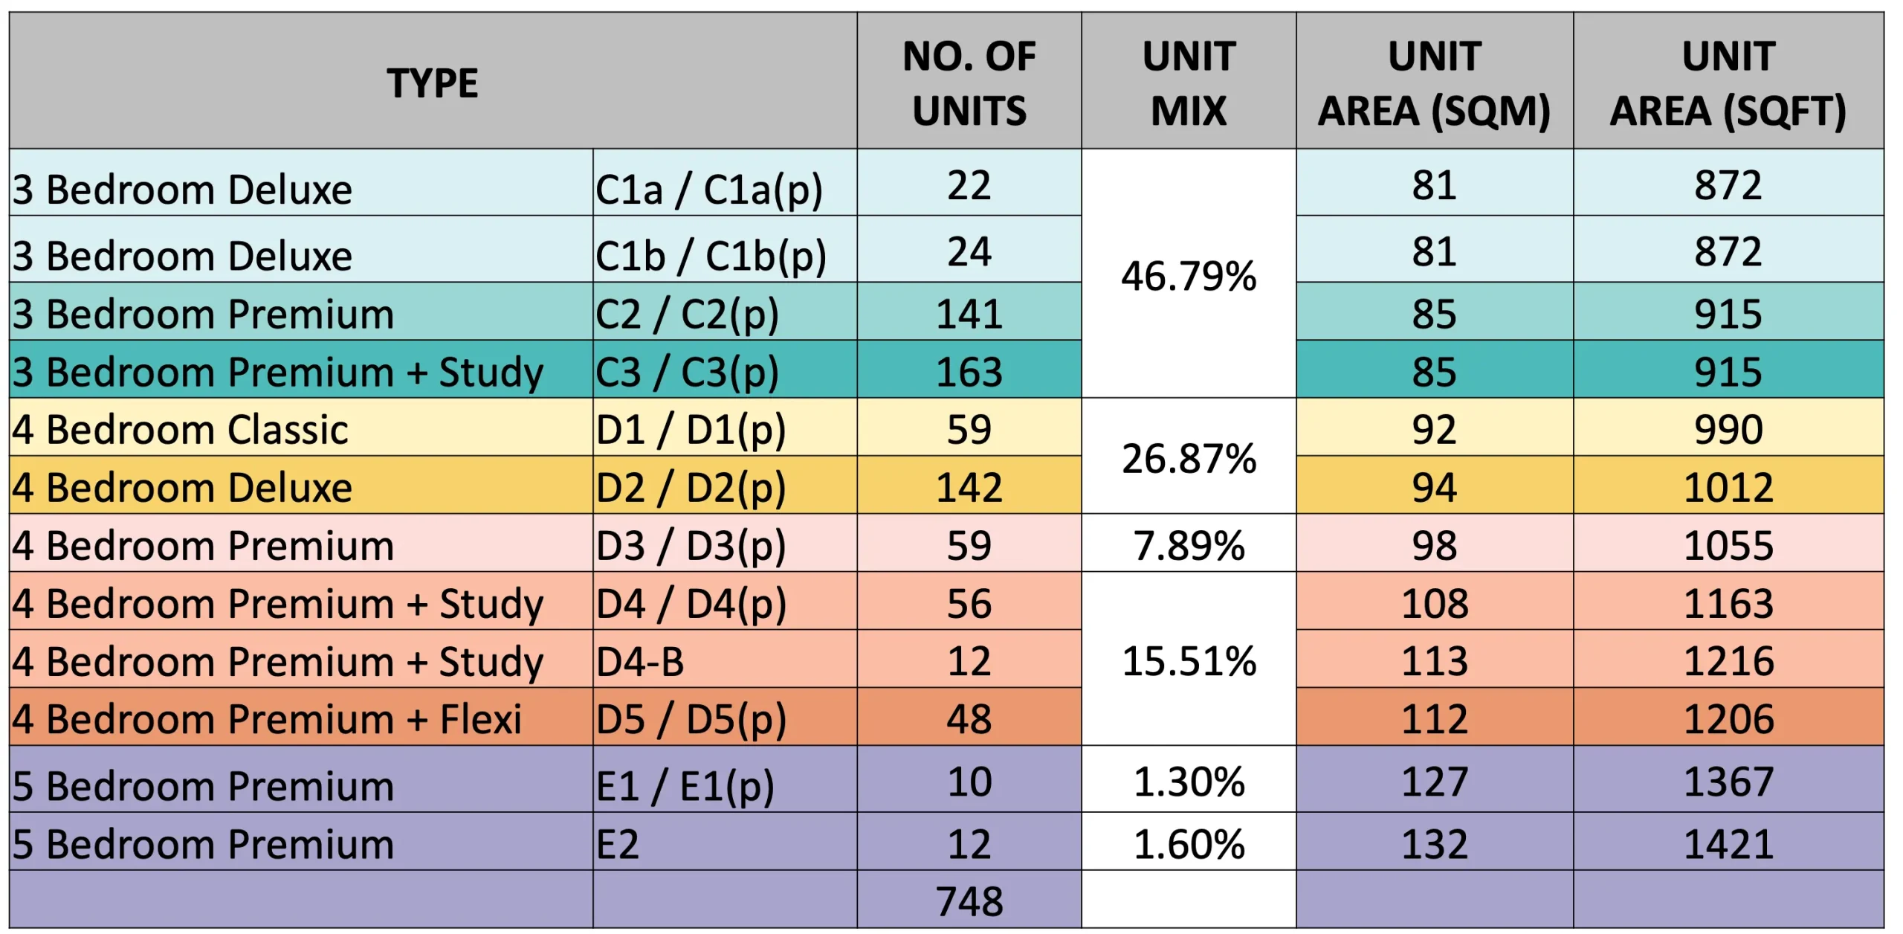Click the UNIT AREA (SQM) header
1903x934 pixels.
click(x=1434, y=83)
